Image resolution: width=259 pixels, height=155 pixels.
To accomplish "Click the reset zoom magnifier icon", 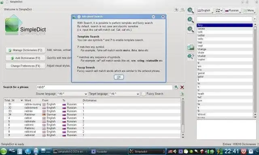I will (191, 29).
